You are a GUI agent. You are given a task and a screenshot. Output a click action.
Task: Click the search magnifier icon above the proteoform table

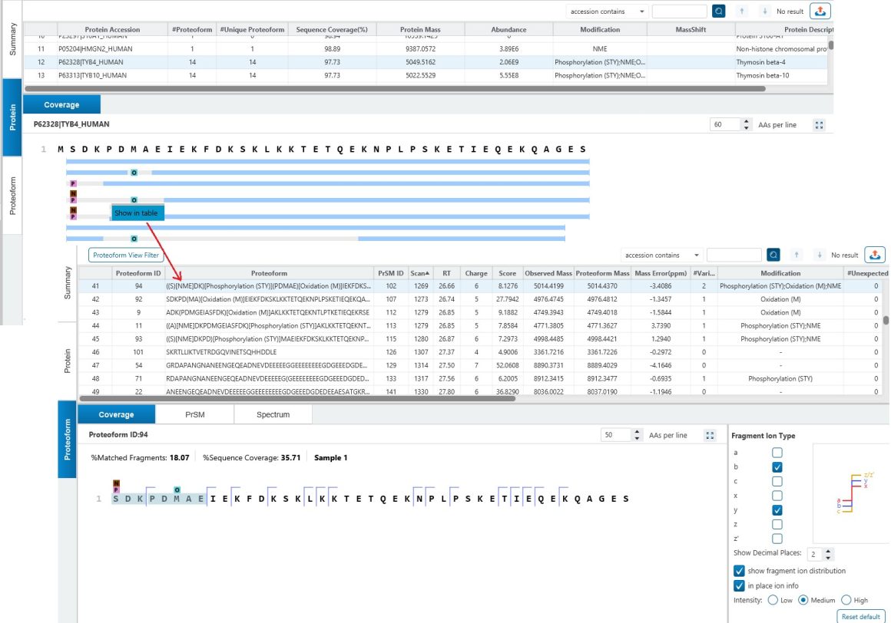[x=773, y=254]
